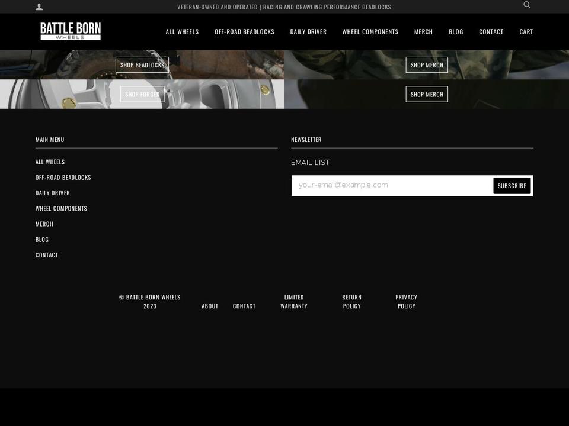This screenshot has height=426, width=569.
Task: View the Limited Warranty page
Action: [x=294, y=302]
